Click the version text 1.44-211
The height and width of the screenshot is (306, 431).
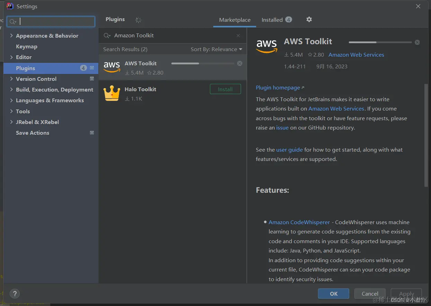tap(295, 67)
